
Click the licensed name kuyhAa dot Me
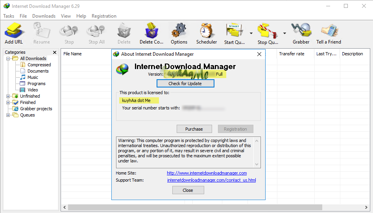[136, 100]
